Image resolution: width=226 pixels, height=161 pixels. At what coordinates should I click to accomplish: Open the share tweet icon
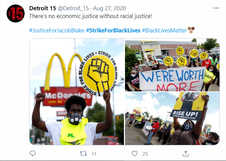tap(186, 153)
